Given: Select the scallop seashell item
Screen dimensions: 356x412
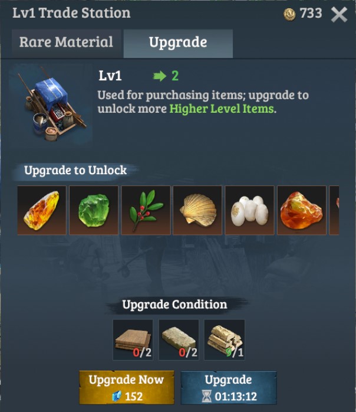Looking at the screenshot, I should click(197, 210).
